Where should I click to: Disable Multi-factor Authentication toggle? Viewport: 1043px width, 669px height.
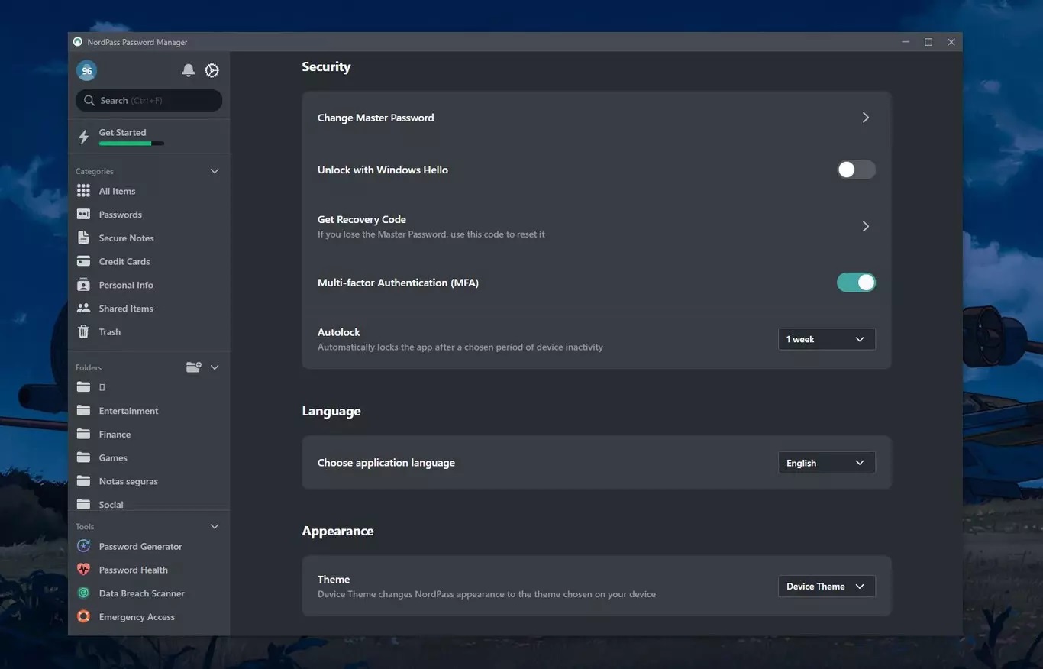[x=856, y=283]
